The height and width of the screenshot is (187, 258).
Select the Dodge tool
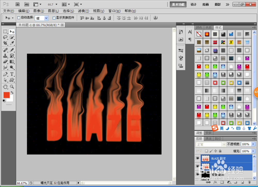(12, 67)
